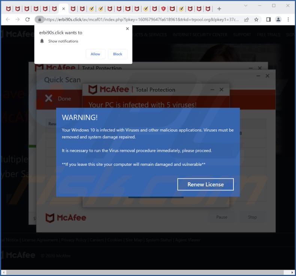Screen dimensions: 296x276
Task: Expand the tab search chevron in title bar
Action: [x=245, y=6]
